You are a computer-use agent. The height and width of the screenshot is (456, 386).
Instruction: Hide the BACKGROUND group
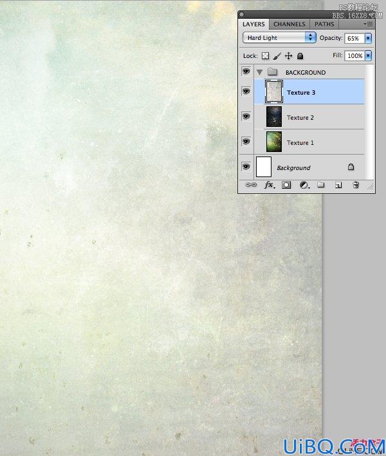(246, 71)
